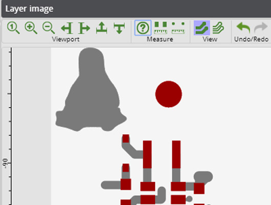This screenshot has height=205, width=271.
Task: Click the Layer image panel title
Action: (x=29, y=9)
